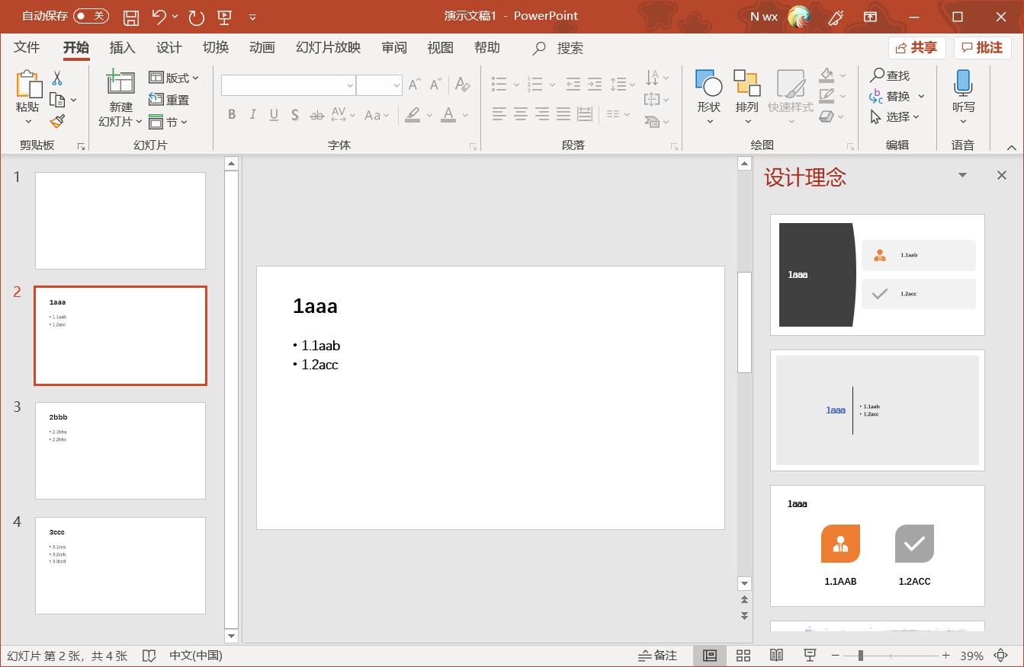Click the Save icon in title bar
This screenshot has width=1024, height=667.
(x=131, y=17)
